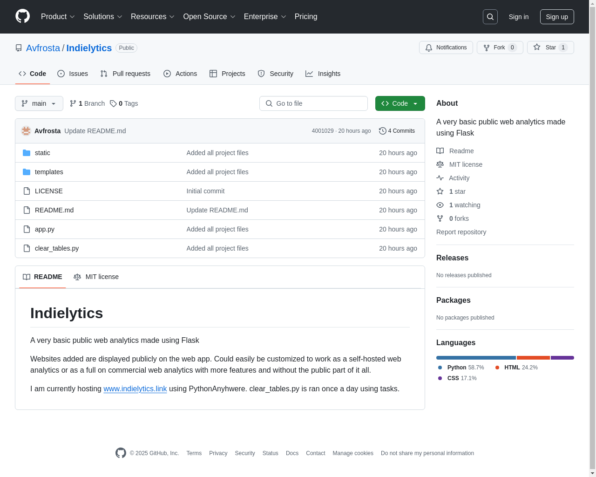Click the clear_tables.py file icon

27,248
